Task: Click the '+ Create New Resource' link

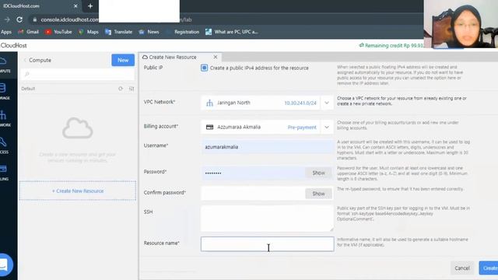Action: 78,191
